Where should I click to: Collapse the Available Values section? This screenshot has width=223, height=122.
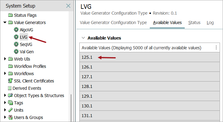click(x=83, y=38)
